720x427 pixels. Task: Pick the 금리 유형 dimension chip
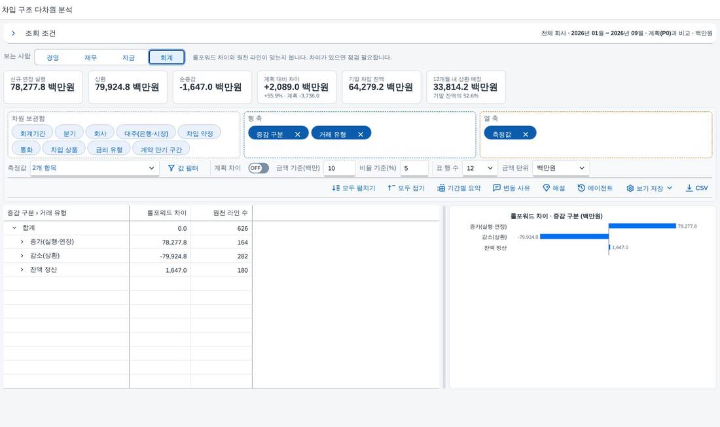click(109, 150)
